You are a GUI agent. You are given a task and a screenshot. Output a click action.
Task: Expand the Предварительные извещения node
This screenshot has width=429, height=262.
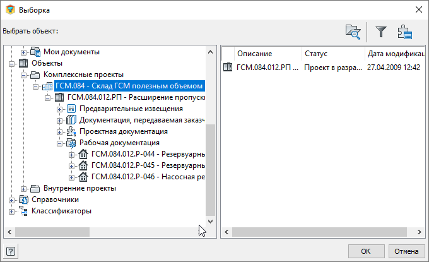[x=60, y=109]
